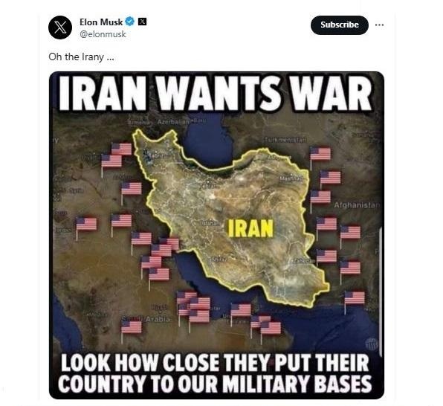This screenshot has height=406, width=443.
Task: Click the Mashhad city label on the map
Action: pyautogui.click(x=291, y=178)
